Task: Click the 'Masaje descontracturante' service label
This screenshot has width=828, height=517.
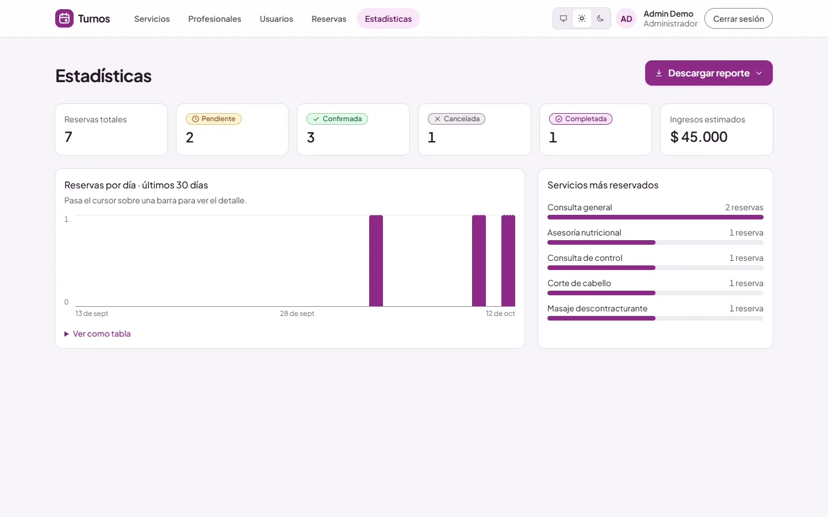Action: [x=597, y=308]
